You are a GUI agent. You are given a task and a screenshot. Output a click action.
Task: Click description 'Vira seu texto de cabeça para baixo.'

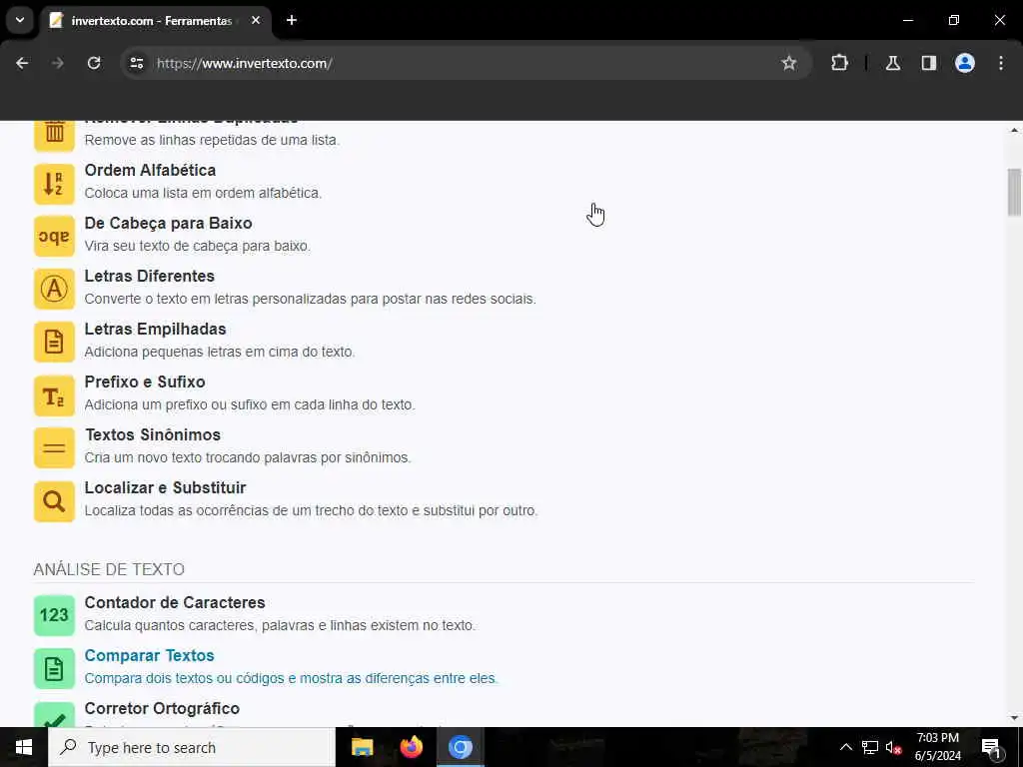[197, 246]
